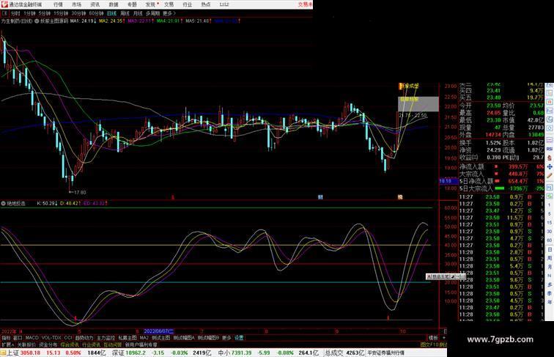Select the 60-minute sidebar period button
Screen dimensions: 554x357
(x=550, y=240)
